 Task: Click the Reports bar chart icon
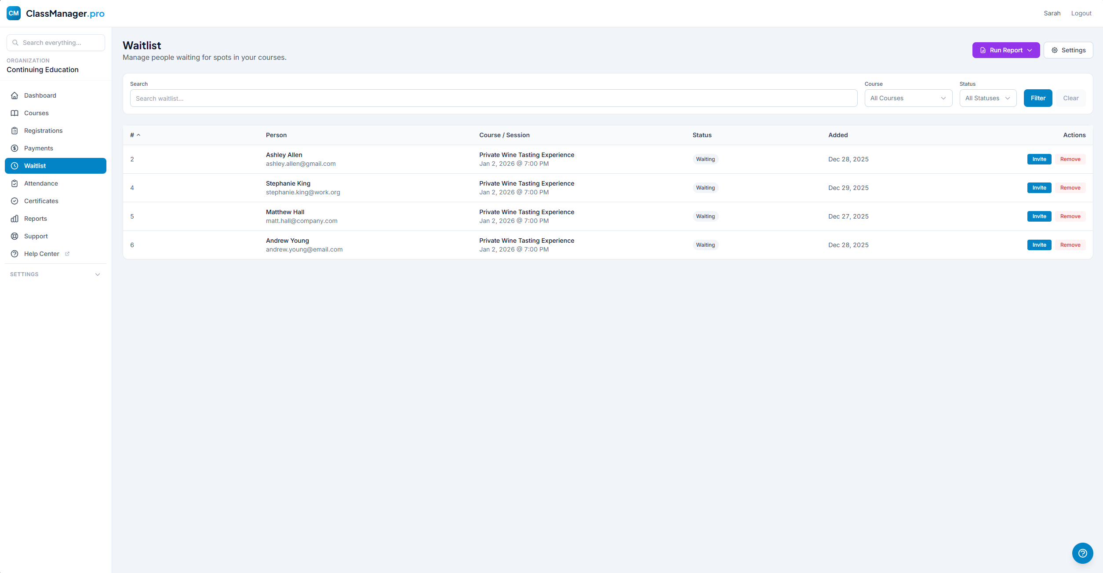tap(15, 219)
